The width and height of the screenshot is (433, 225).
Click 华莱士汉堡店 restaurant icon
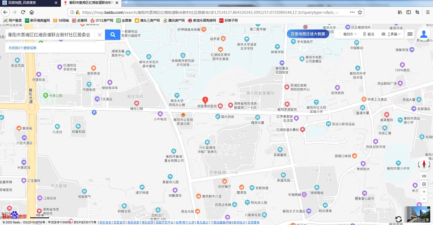364,99
